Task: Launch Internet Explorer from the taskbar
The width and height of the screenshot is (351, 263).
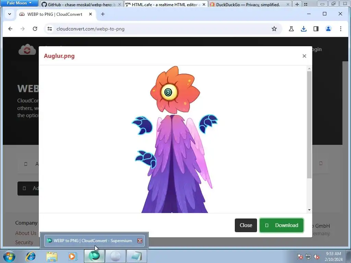Action: (x=31, y=256)
